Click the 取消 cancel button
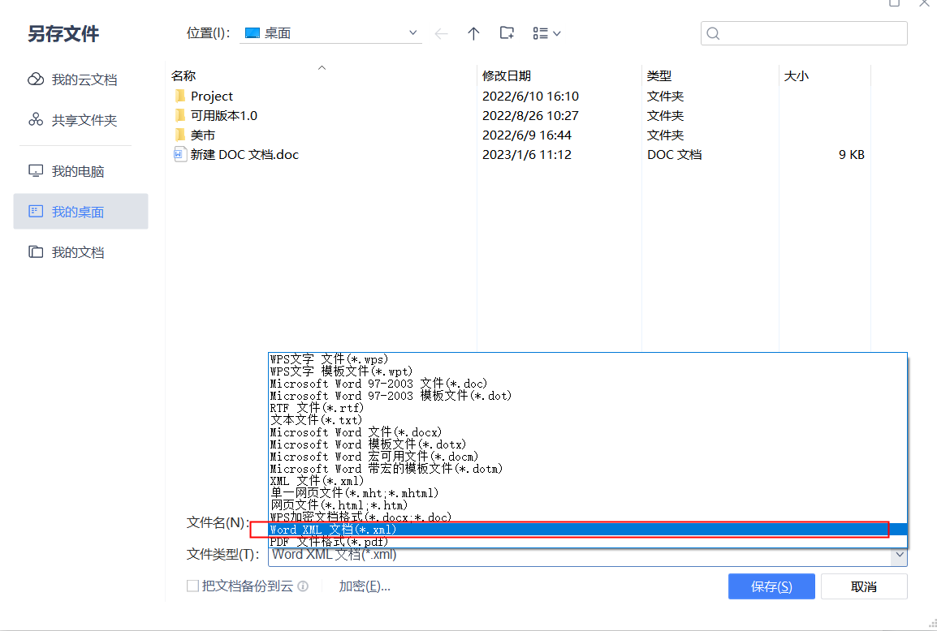The width and height of the screenshot is (937, 631). 864,586
